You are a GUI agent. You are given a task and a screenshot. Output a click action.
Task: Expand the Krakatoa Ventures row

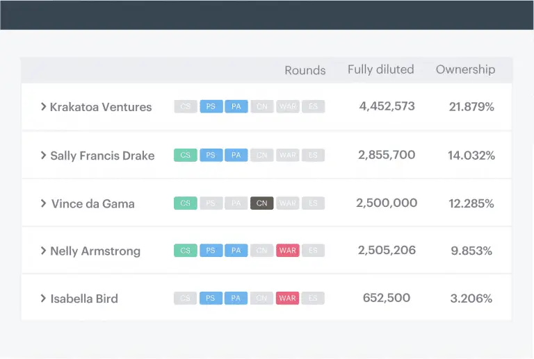point(43,107)
